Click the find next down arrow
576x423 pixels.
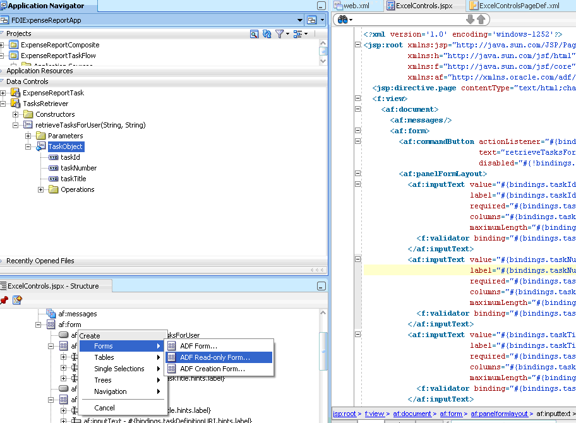[471, 20]
